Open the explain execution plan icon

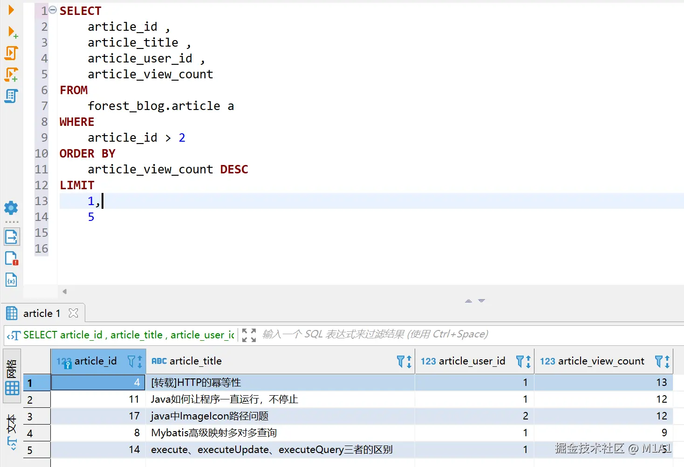11,96
